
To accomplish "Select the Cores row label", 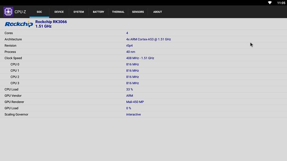I will point(9,33).
